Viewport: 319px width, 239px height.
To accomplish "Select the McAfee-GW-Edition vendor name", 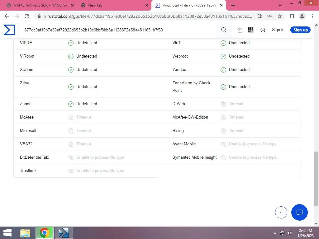I will [190, 117].
